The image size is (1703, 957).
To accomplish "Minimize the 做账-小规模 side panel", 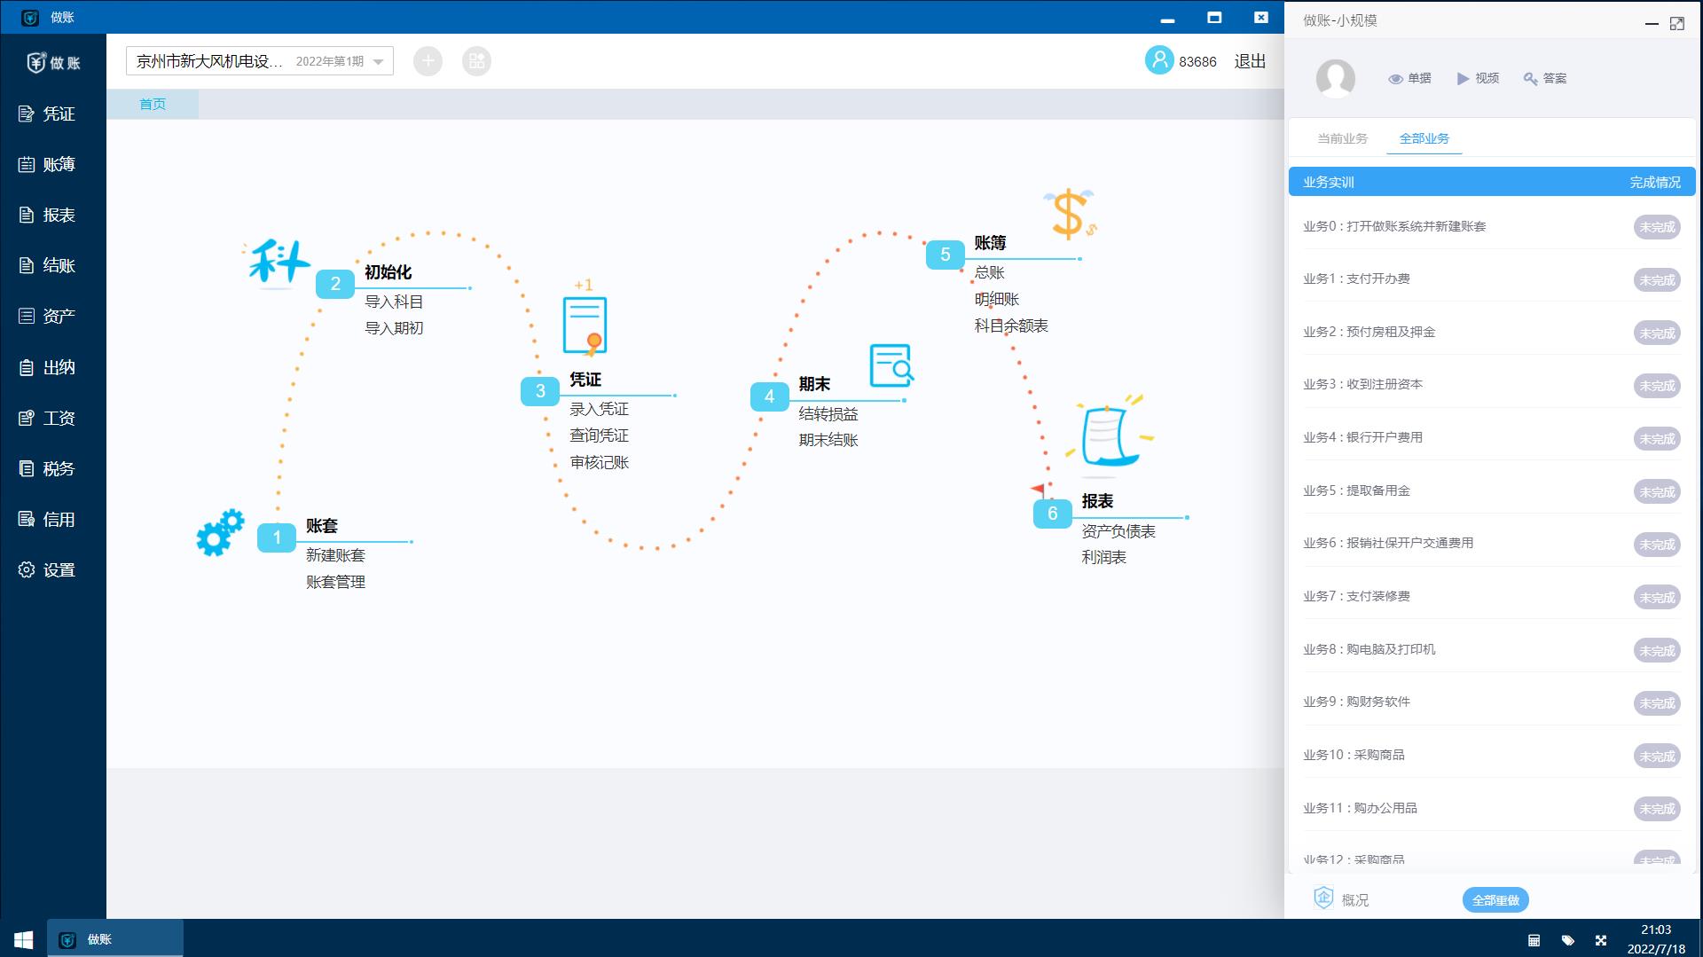I will pos(1652,24).
